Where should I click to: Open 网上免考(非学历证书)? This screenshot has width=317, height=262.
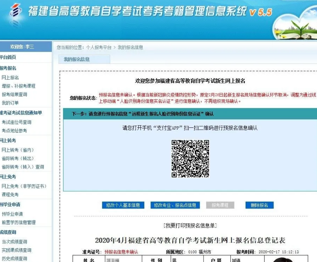coord(24,186)
